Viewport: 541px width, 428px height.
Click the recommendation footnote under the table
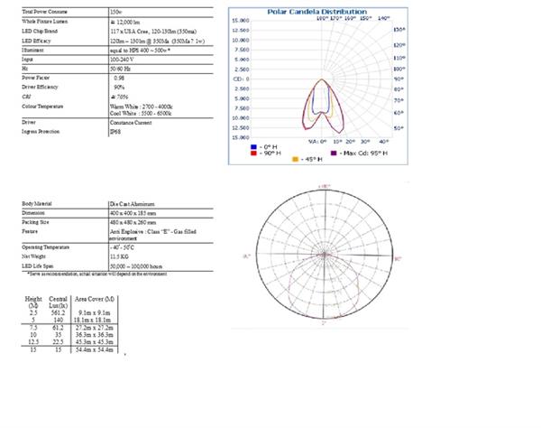[x=97, y=274]
